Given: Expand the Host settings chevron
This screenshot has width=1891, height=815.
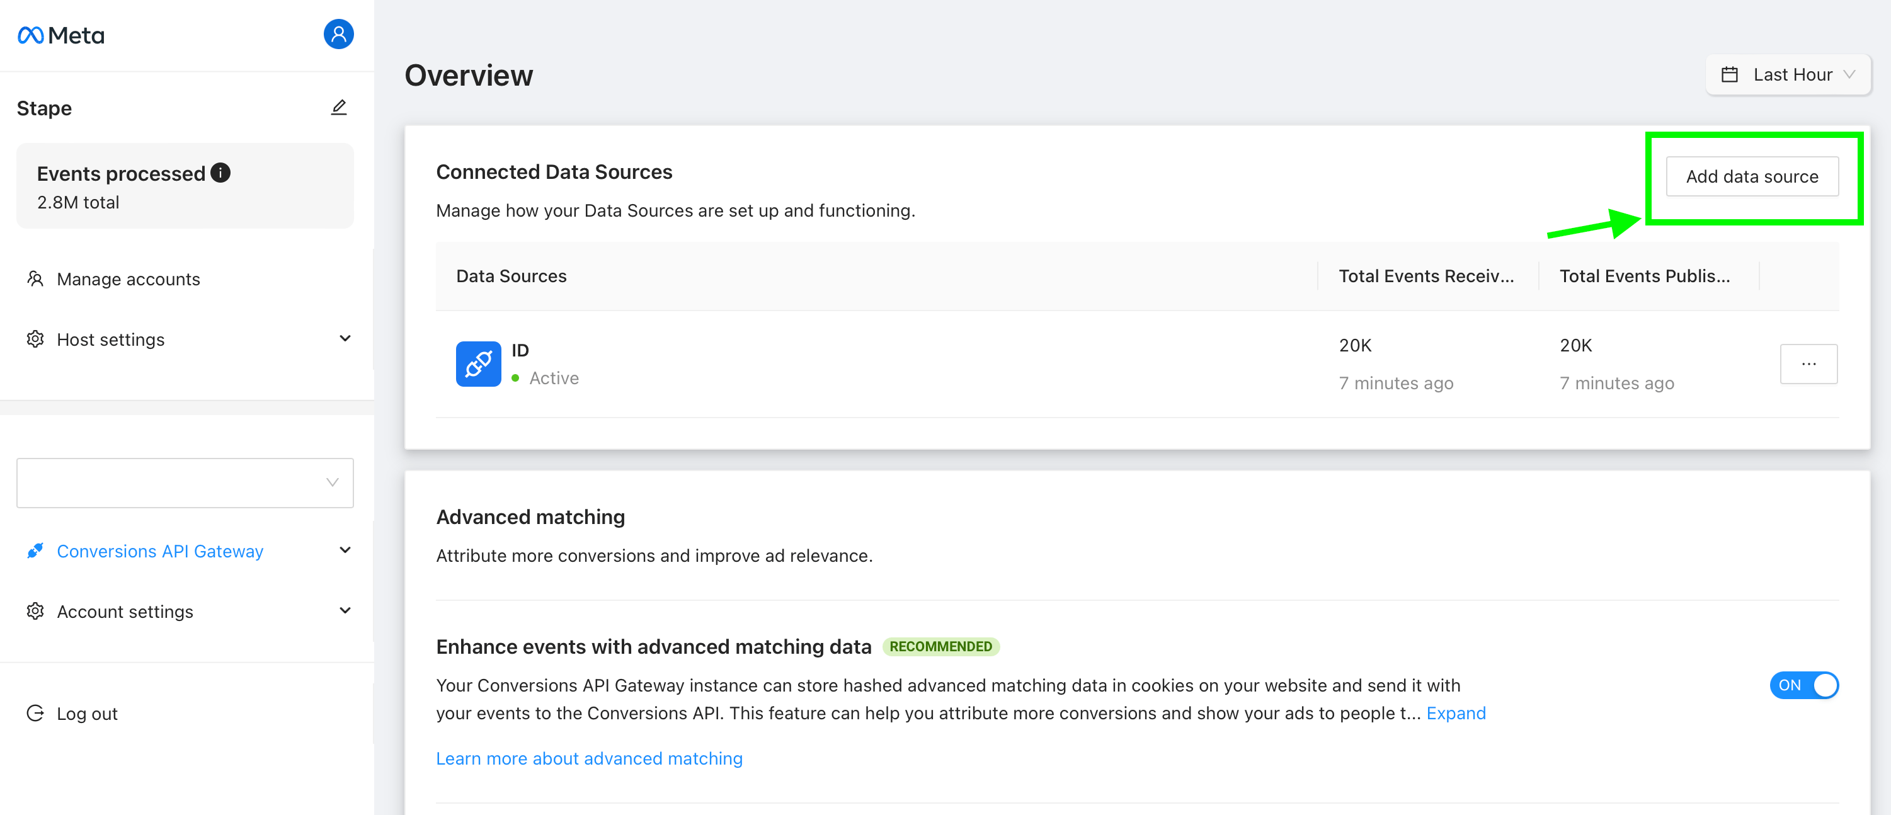Looking at the screenshot, I should pos(345,338).
